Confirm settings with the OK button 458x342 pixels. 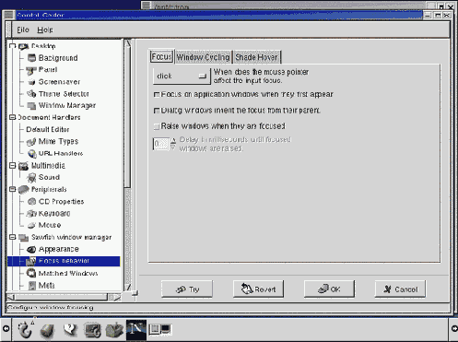[329, 289]
